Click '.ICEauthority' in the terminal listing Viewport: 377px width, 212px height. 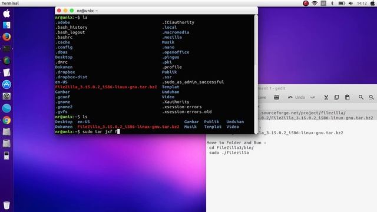click(x=178, y=22)
